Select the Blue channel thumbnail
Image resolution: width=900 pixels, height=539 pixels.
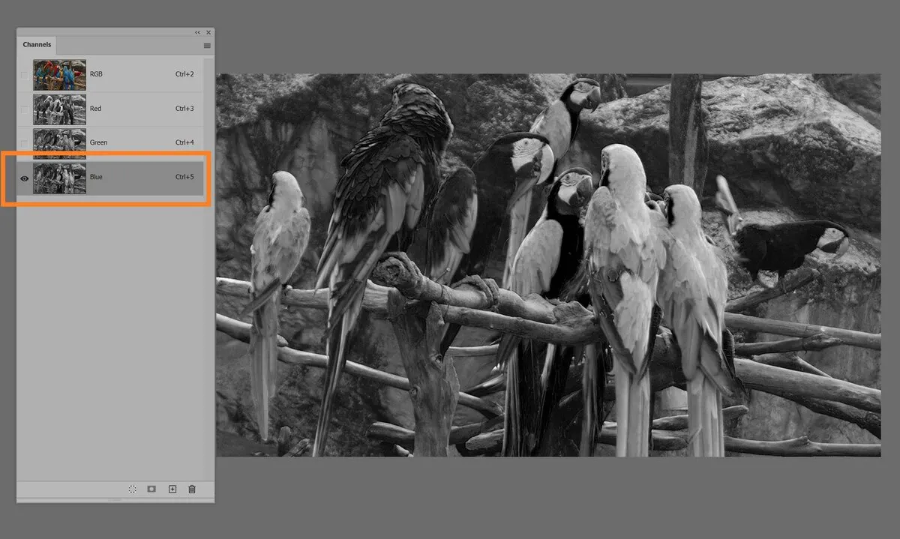point(59,178)
